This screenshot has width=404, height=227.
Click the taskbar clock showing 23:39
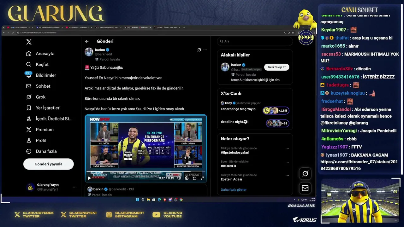click(312, 200)
